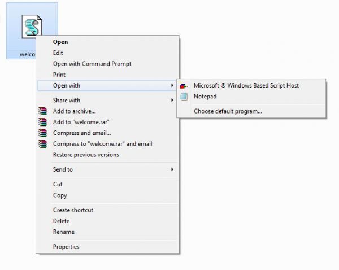Select Open with Command Prompt
The height and width of the screenshot is (270, 339).
(x=107, y=64)
